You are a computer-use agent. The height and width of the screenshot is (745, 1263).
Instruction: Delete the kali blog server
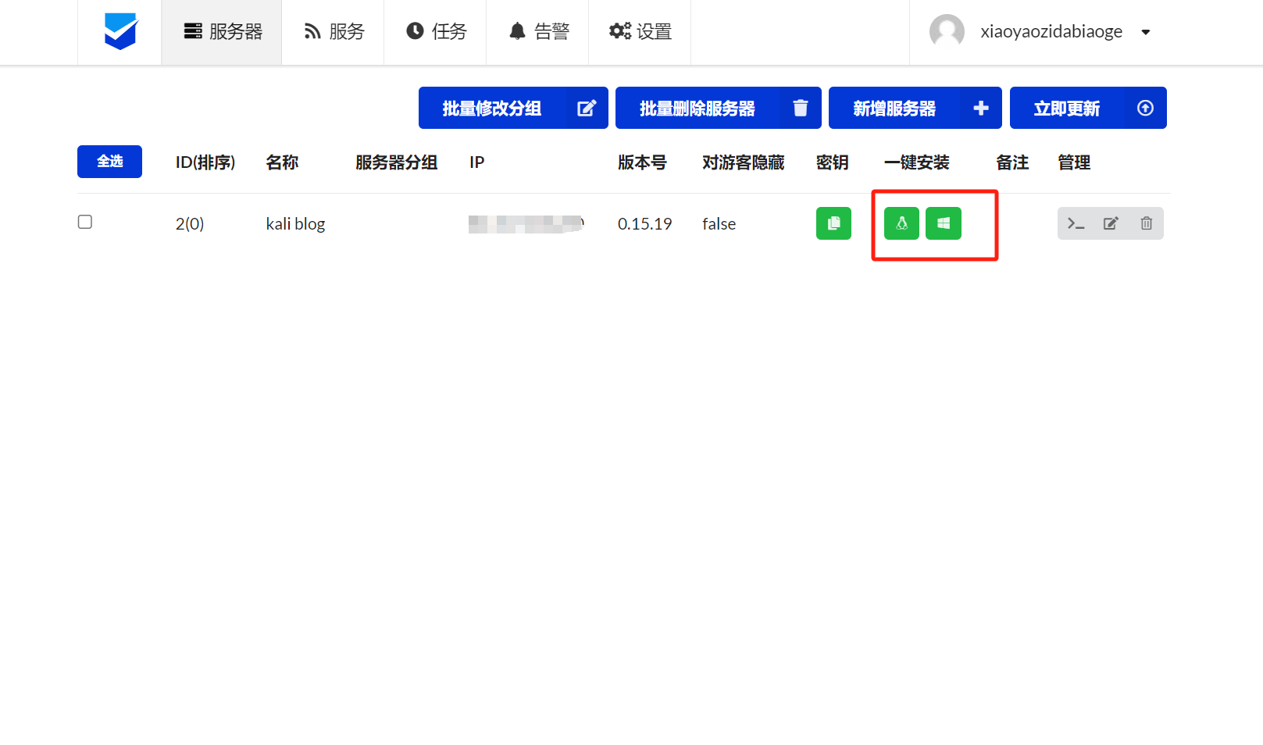1146,224
